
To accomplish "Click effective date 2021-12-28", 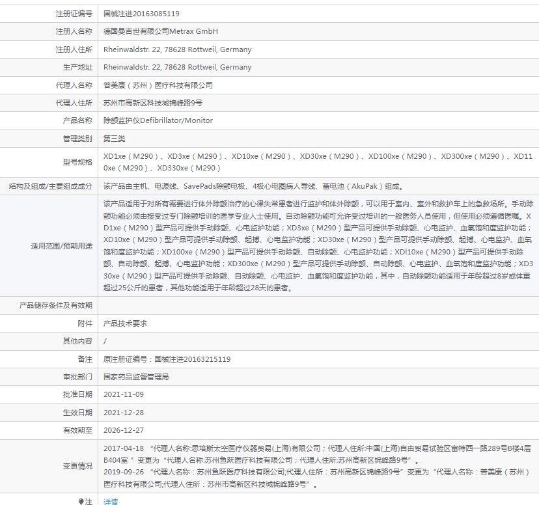I will tap(124, 413).
